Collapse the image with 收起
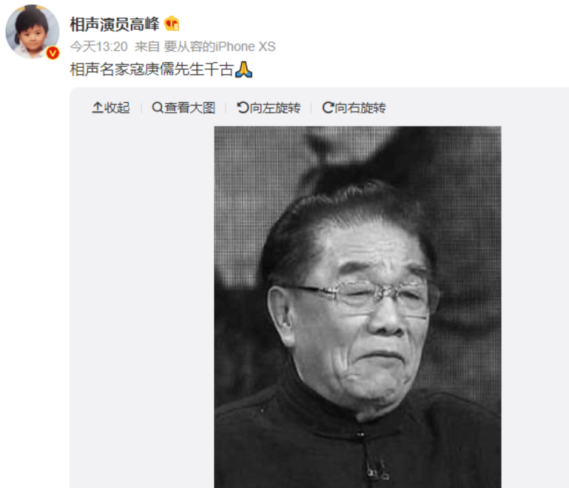 [117, 107]
